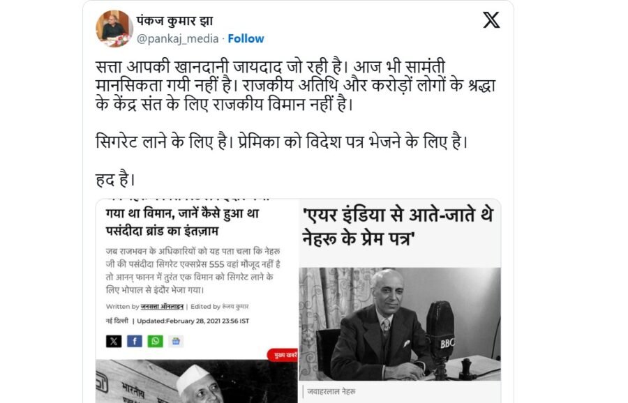Open the जनसत्ता ऑनलाइन author link
The width and height of the screenshot is (628, 403).
(x=162, y=307)
